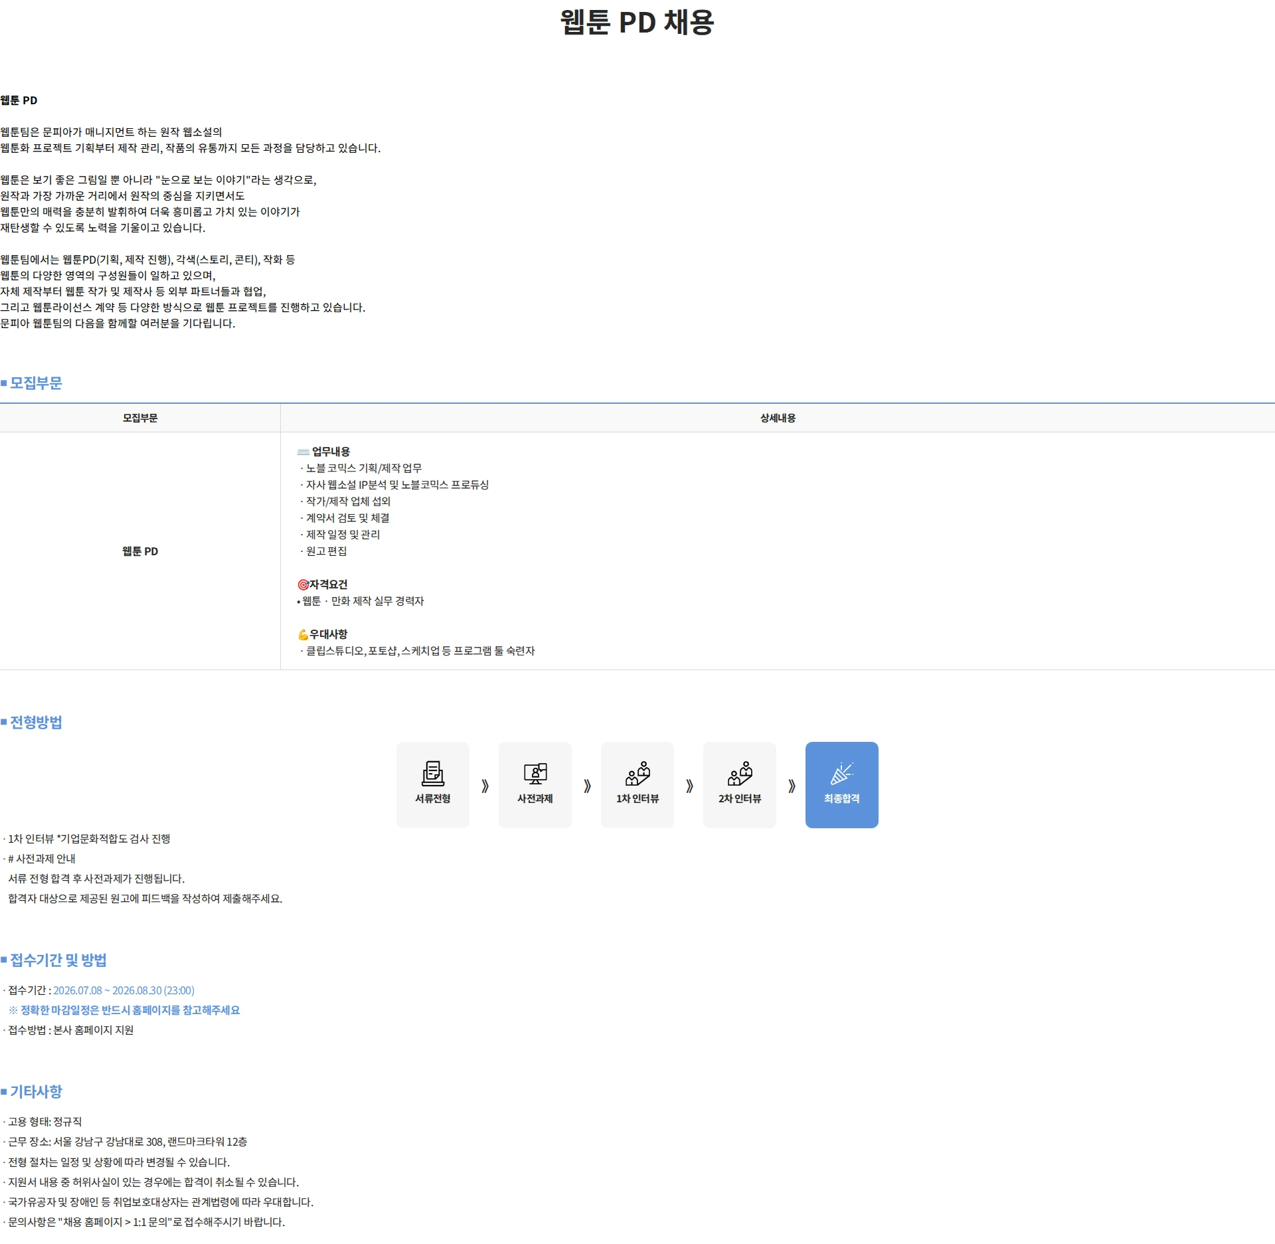
Task: Click the line about 클립스튜디오, 포토샵, 스케치업
Action: (420, 651)
